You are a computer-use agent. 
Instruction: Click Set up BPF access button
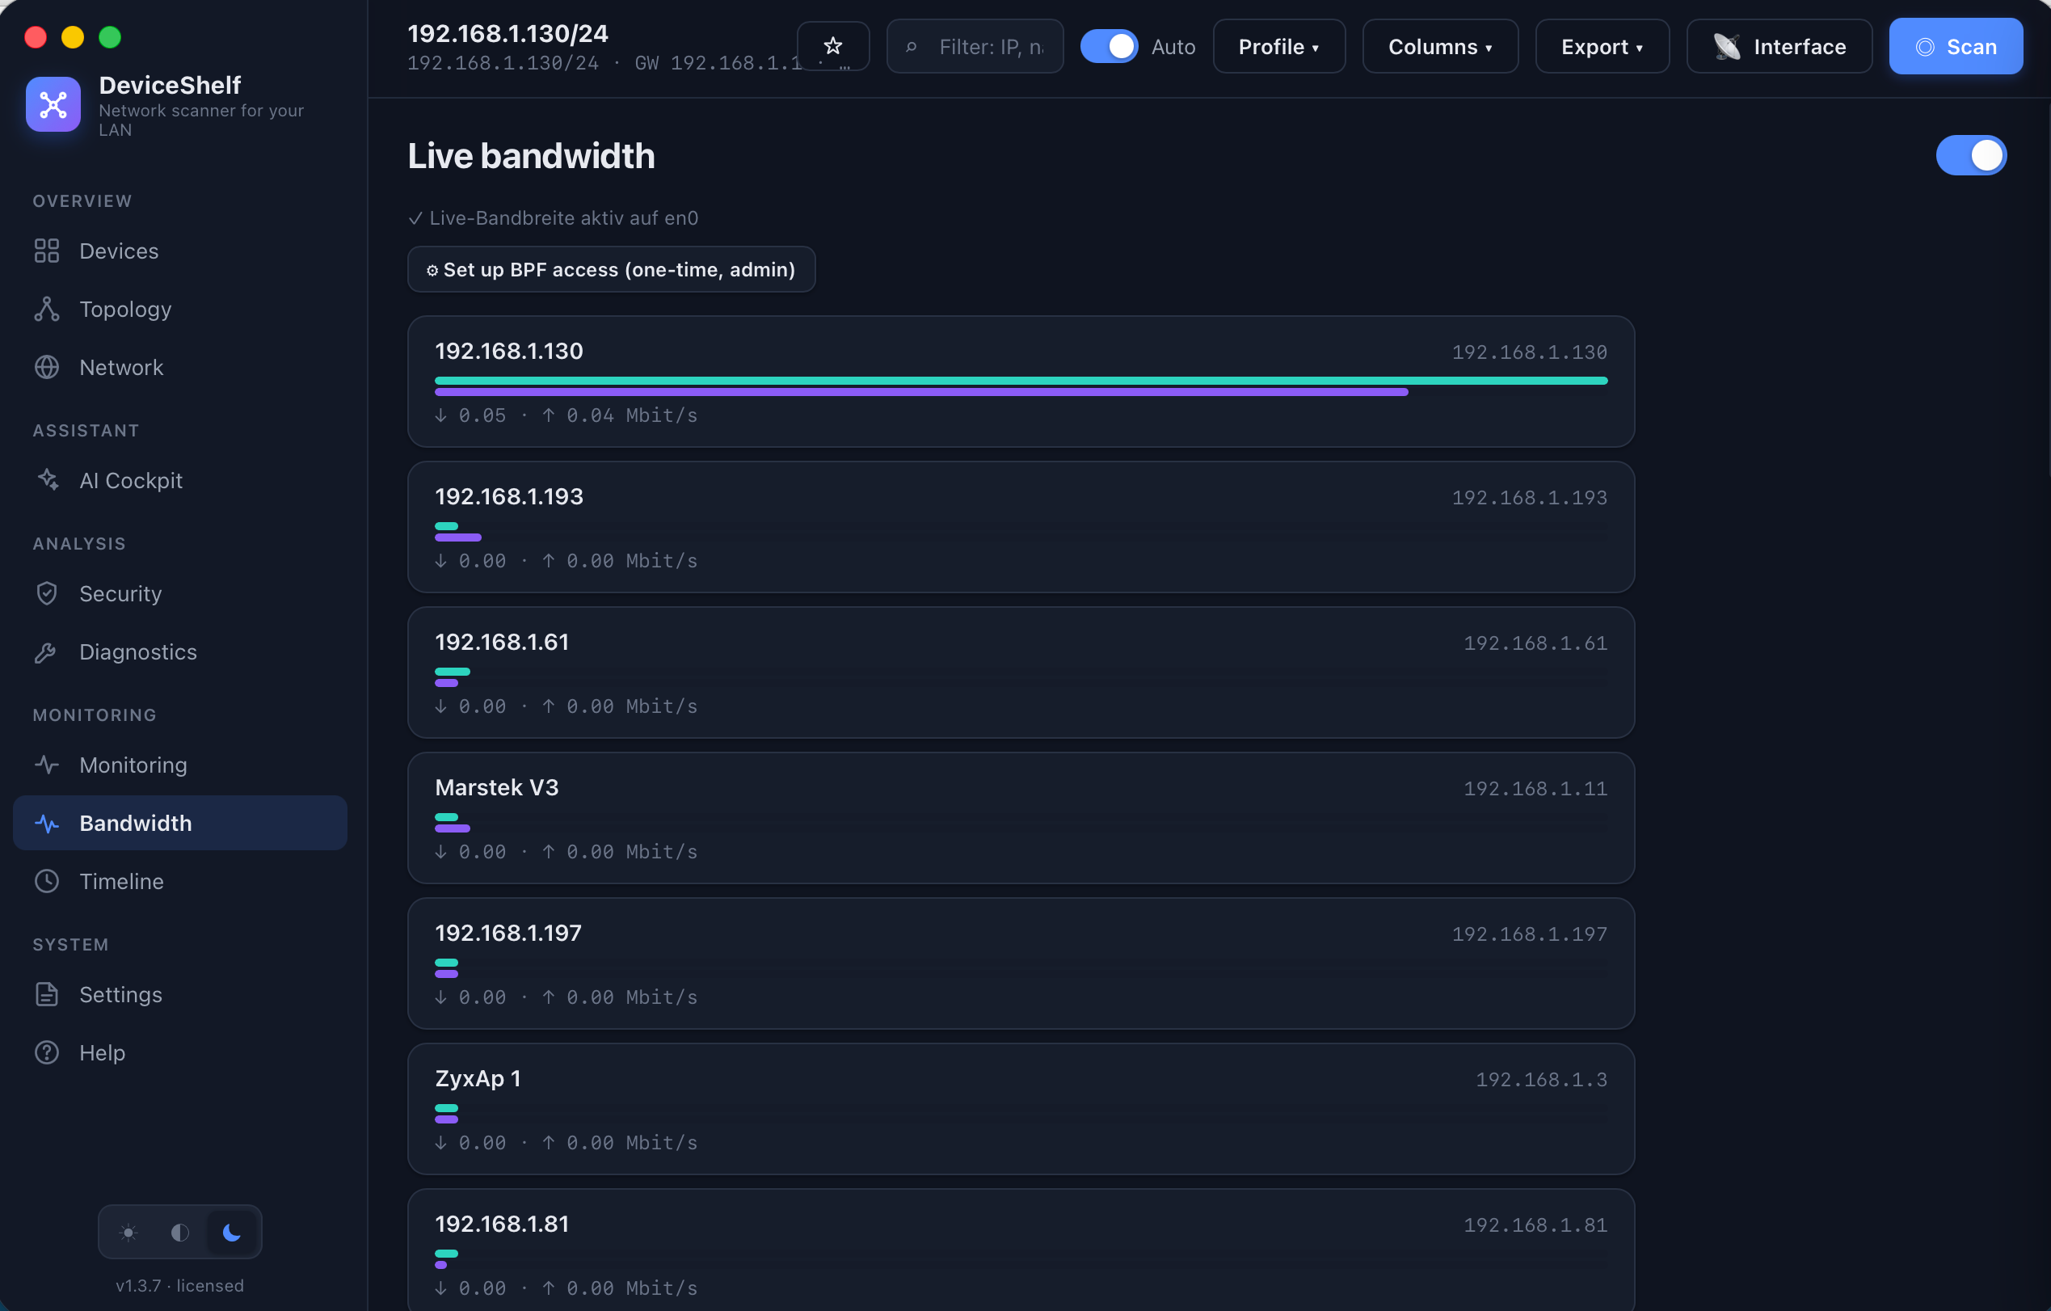(611, 269)
